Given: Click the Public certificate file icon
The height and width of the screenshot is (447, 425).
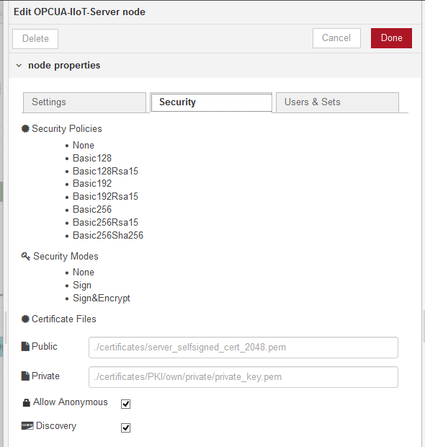Looking at the screenshot, I should click(x=25, y=346).
